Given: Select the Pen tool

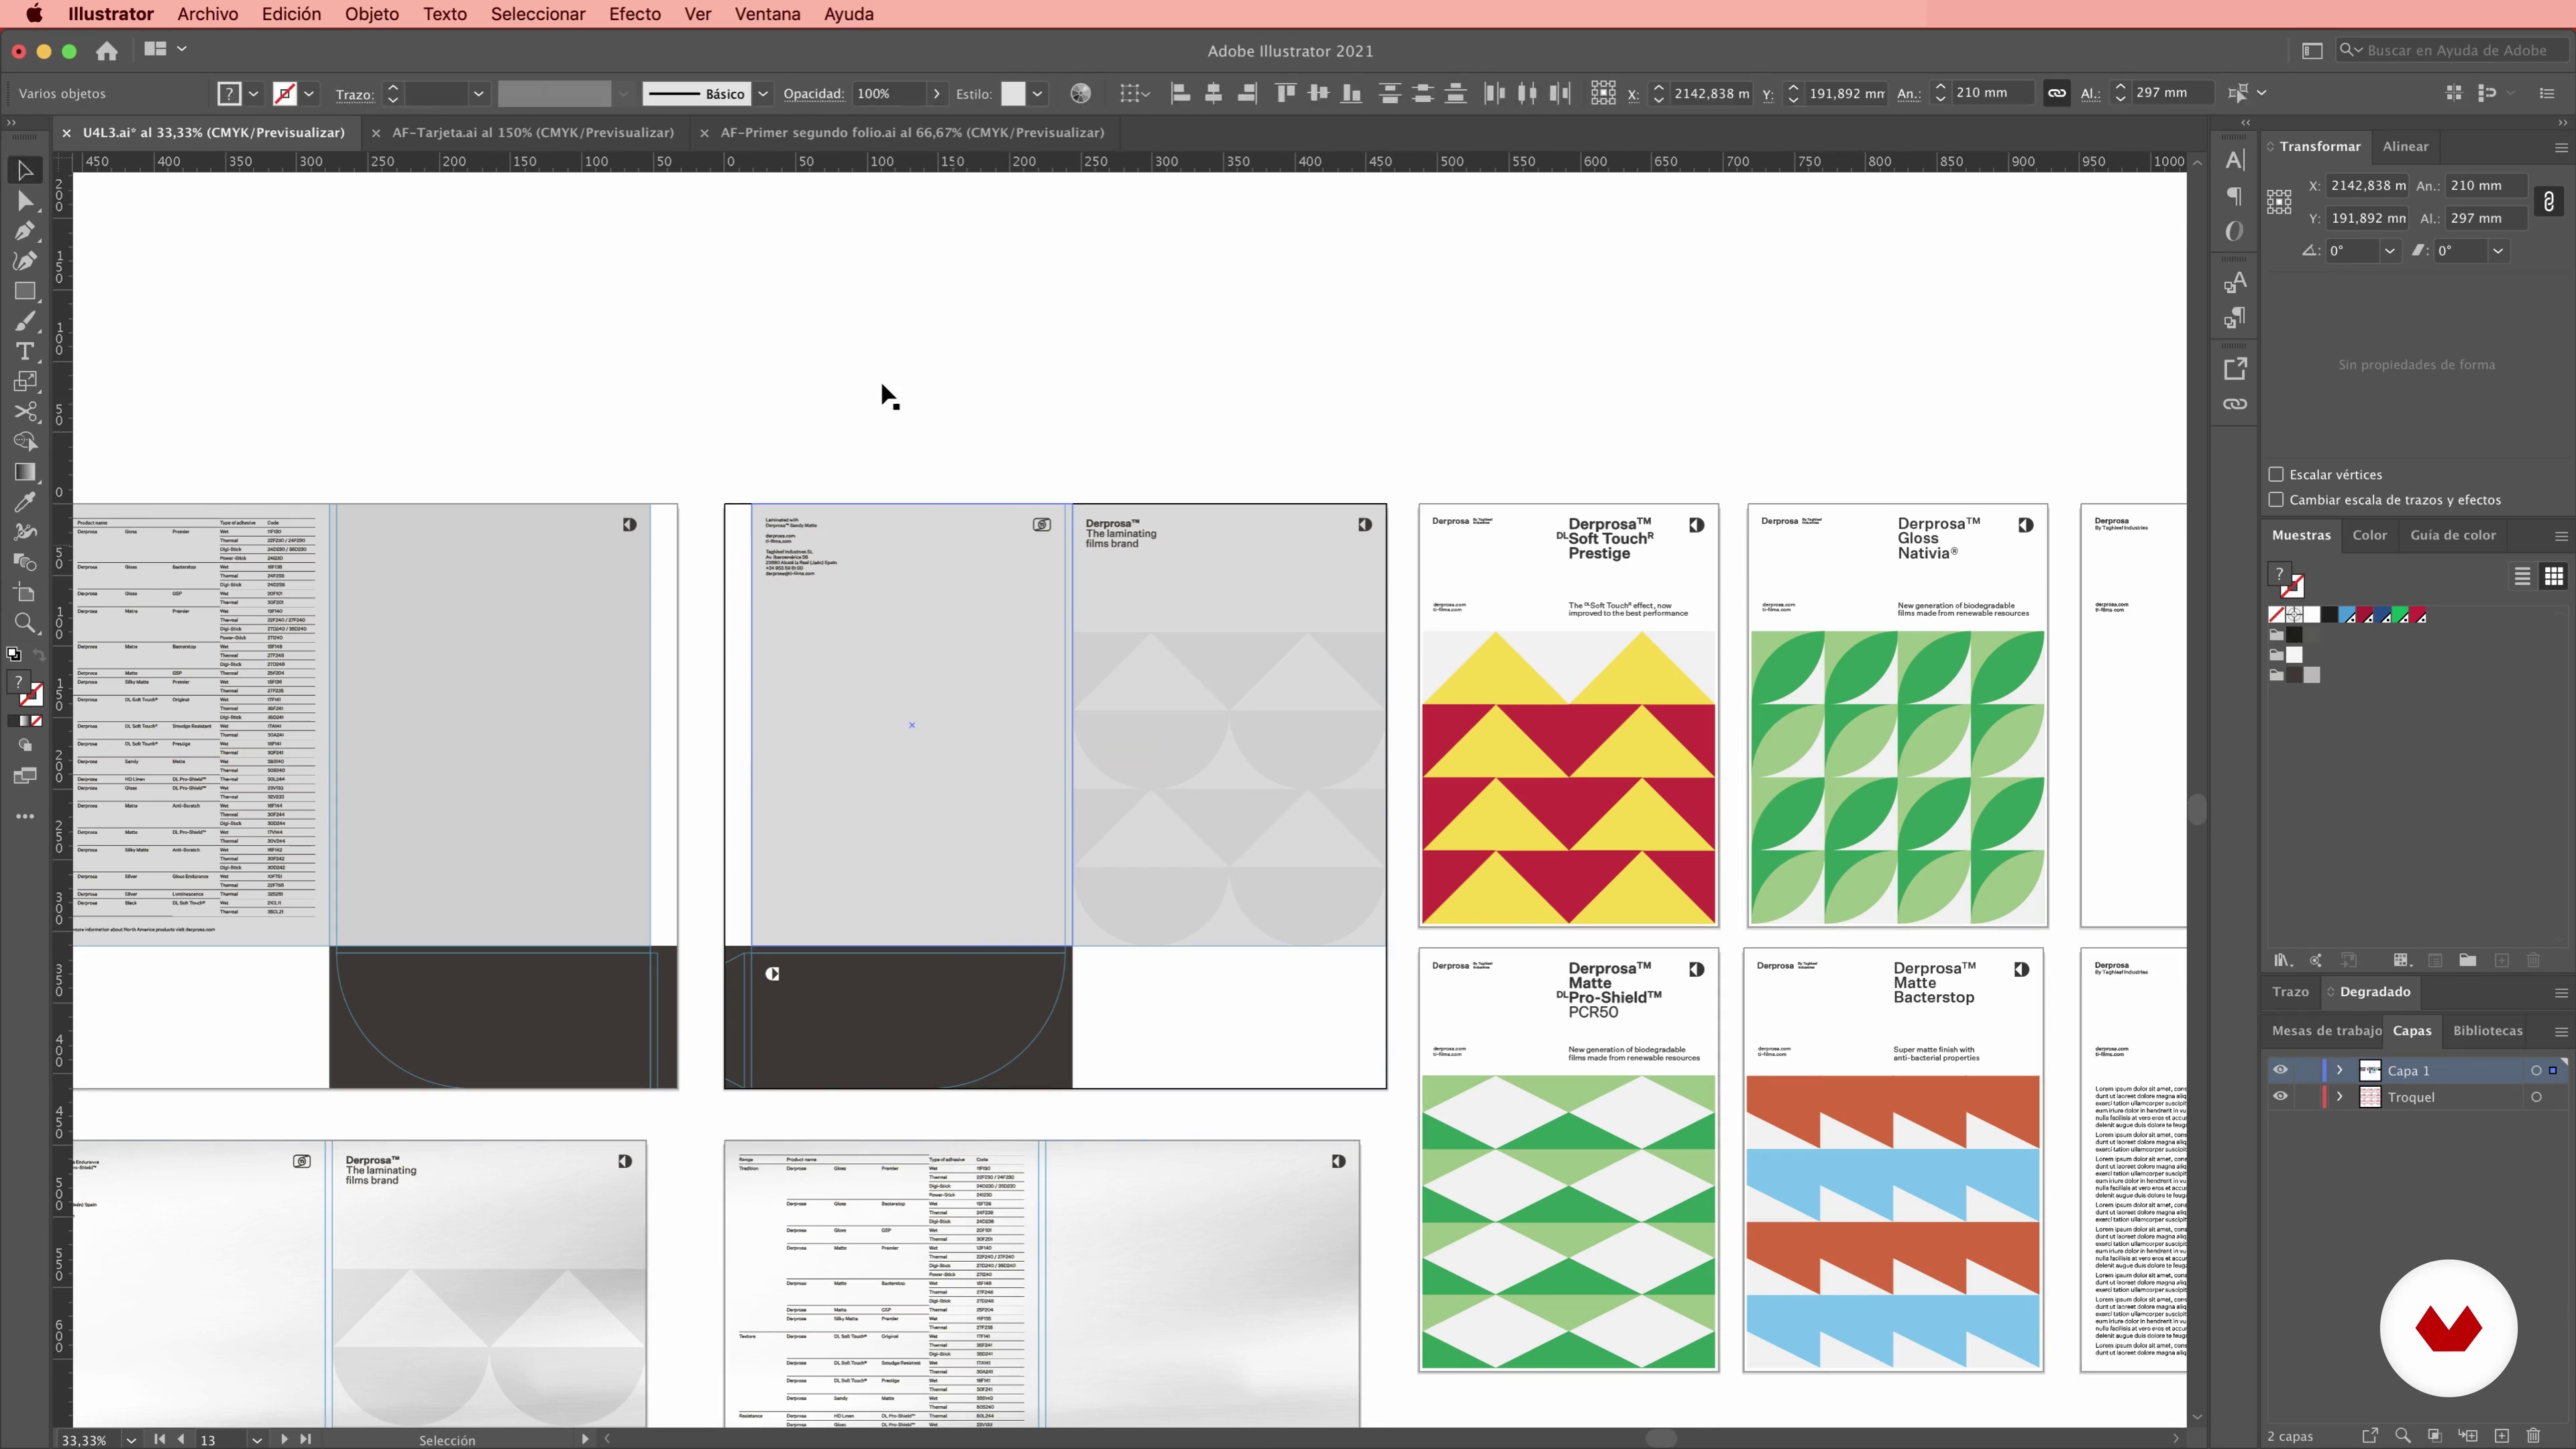Looking at the screenshot, I should point(25,231).
